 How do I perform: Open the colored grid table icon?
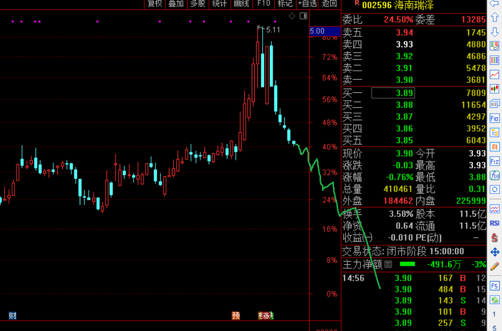click(x=495, y=60)
